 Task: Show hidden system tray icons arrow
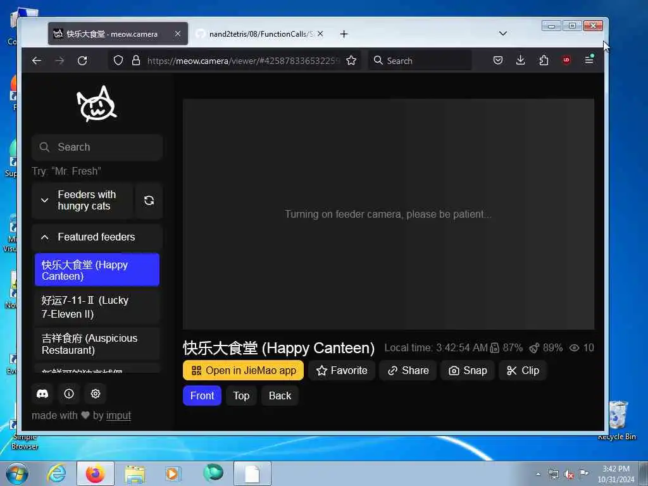pos(538,475)
